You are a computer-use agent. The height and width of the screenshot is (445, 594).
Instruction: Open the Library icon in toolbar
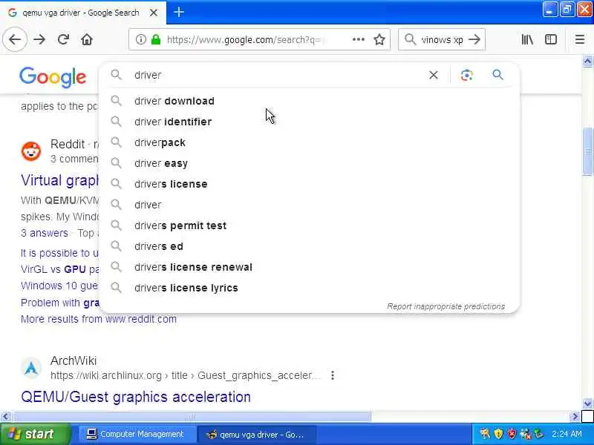(527, 39)
